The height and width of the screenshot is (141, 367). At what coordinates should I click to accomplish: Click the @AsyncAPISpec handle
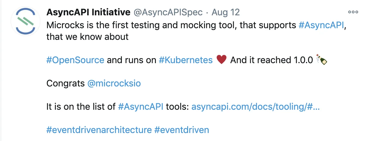point(168,13)
